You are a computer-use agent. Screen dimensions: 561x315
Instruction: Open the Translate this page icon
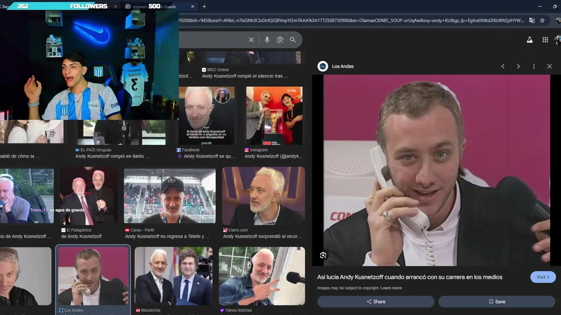pyautogui.click(x=532, y=20)
